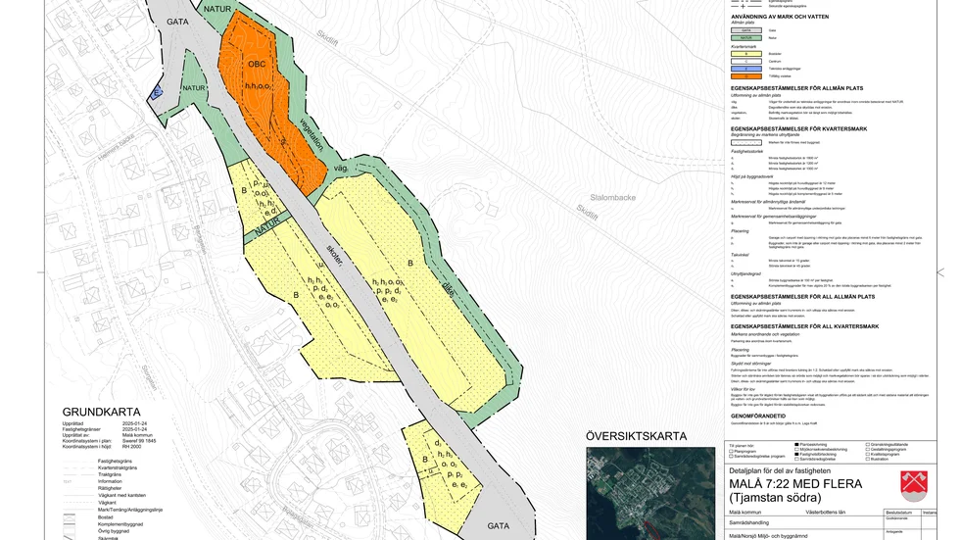Toggle the Fastighetsförteckning checkbox
Image resolution: width=960 pixels, height=540 pixels.
[796, 455]
